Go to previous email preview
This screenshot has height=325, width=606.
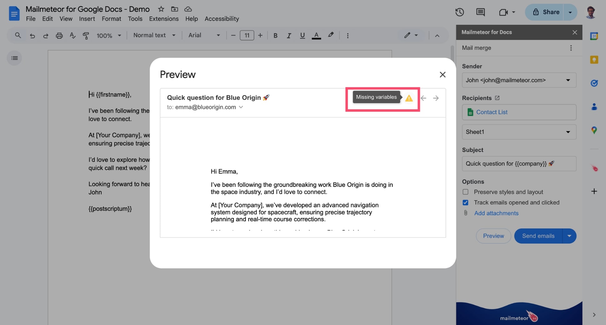(423, 98)
